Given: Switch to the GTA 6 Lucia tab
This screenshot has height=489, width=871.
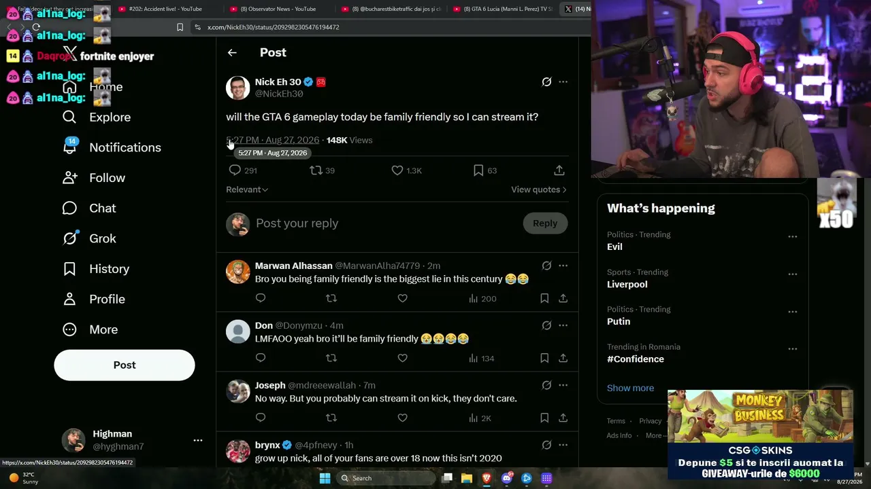Looking at the screenshot, I should (x=502, y=9).
